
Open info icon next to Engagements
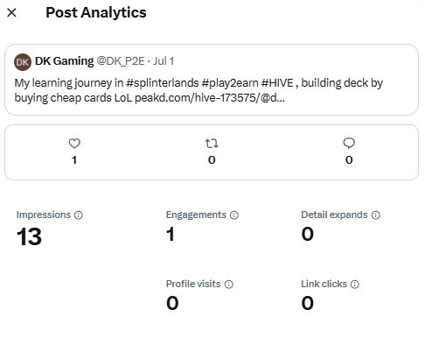pos(234,215)
